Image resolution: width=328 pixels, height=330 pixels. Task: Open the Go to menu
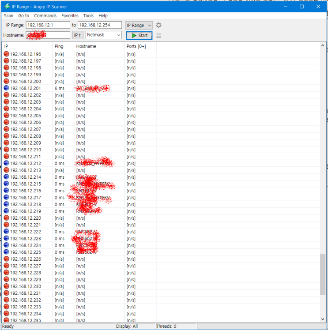[23, 15]
